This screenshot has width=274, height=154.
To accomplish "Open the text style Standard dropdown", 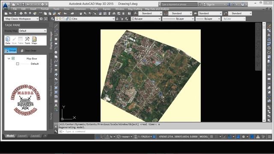I will point(150,13).
